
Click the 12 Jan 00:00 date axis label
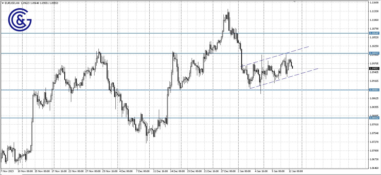(296, 171)
